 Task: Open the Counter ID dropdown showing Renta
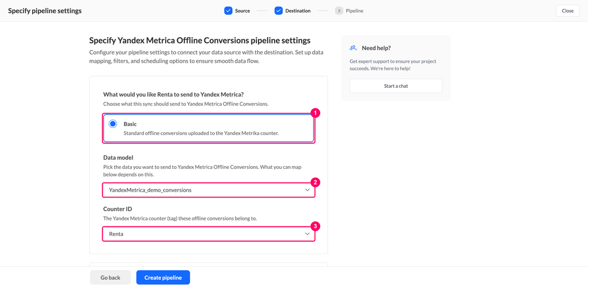208,234
